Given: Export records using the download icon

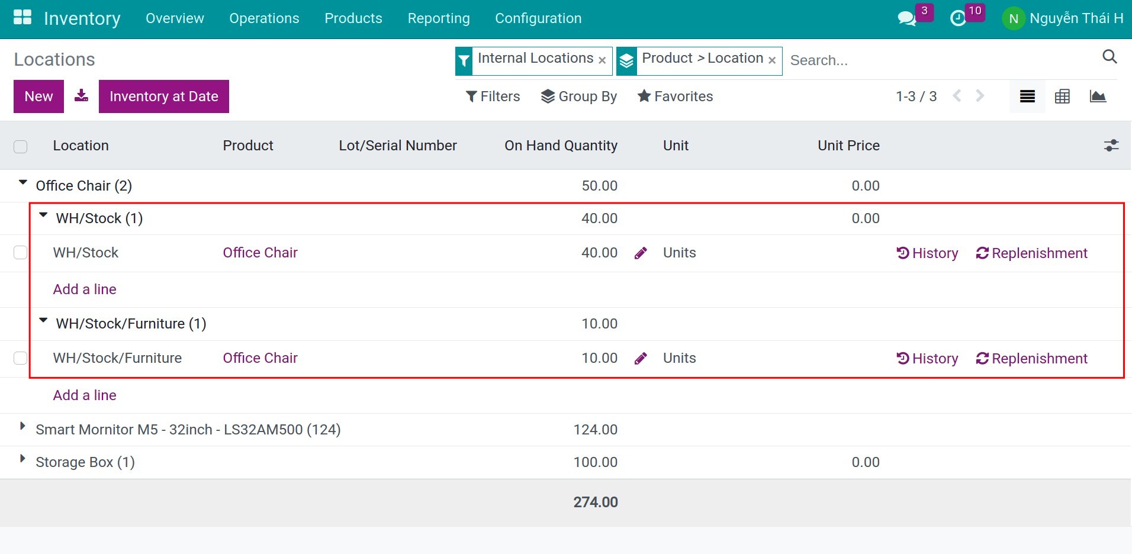Looking at the screenshot, I should click(81, 96).
